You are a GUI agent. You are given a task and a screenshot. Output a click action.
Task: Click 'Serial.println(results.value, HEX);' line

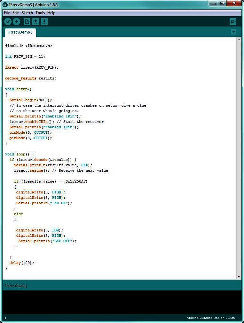click(53, 165)
